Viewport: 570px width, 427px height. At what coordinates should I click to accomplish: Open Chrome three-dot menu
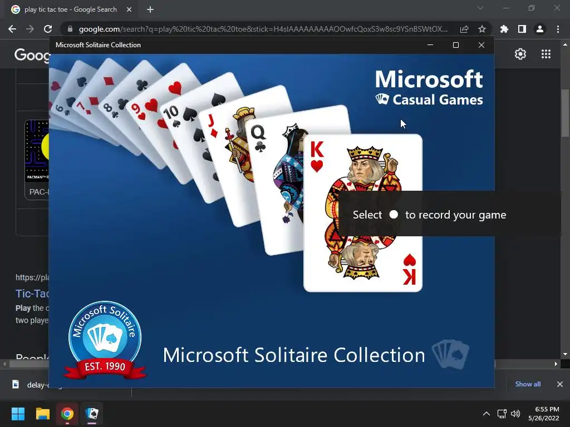pos(558,29)
